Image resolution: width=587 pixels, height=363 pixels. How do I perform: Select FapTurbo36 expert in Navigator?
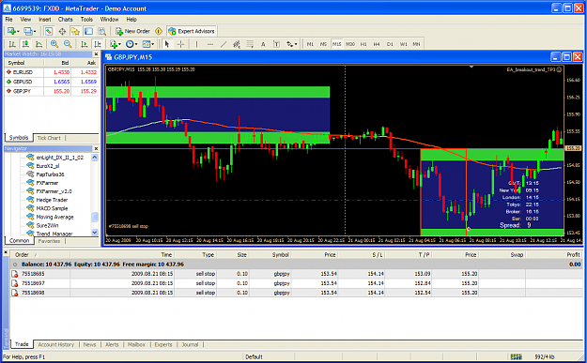point(50,174)
